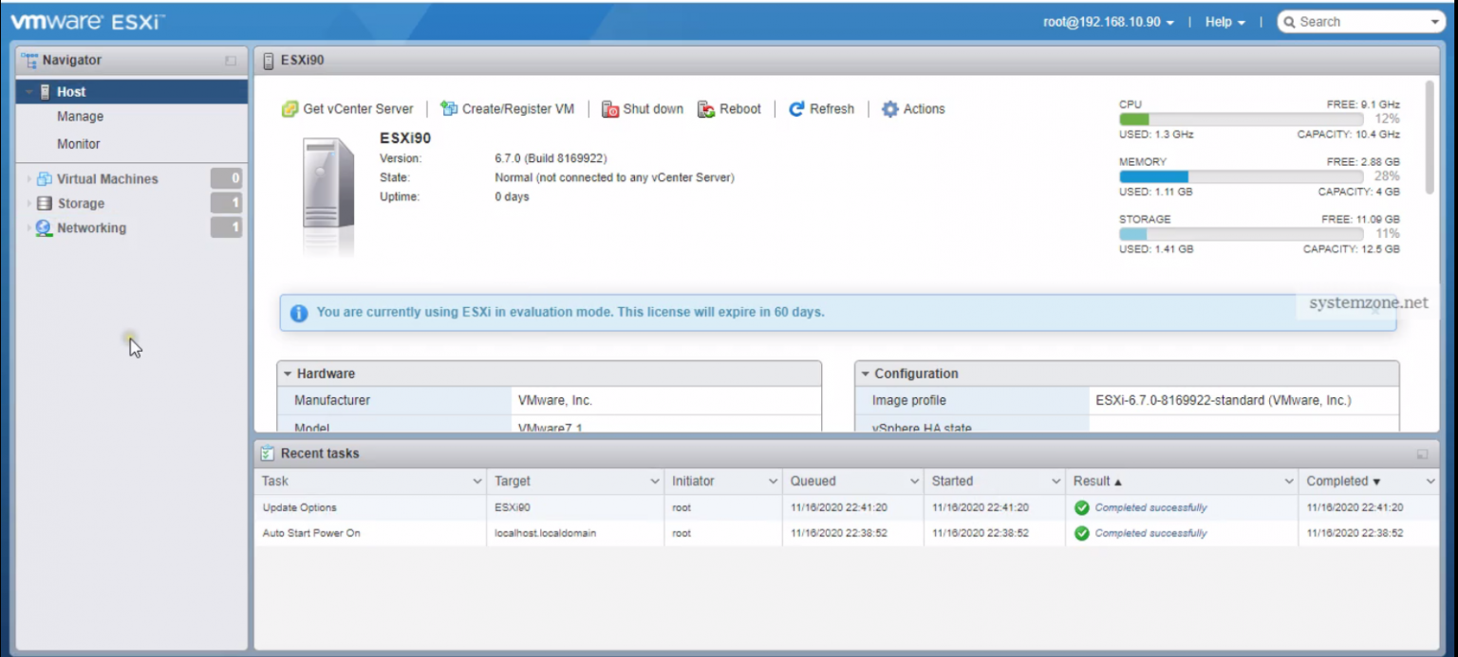This screenshot has width=1458, height=657.
Task: Open the Actions gear icon
Action: click(x=889, y=108)
